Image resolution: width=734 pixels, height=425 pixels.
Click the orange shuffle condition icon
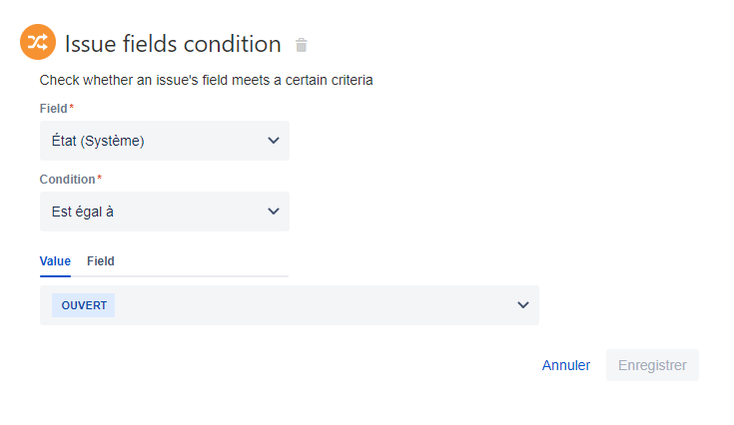pyautogui.click(x=38, y=42)
